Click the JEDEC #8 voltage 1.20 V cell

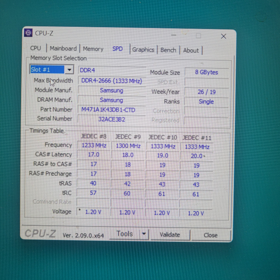[93, 212]
